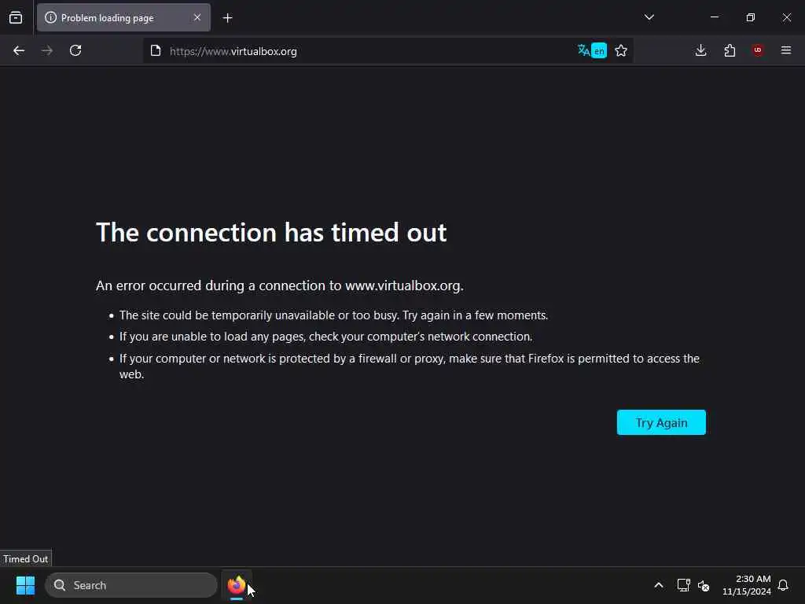
Task: Show hidden system tray icons
Action: coord(659,585)
